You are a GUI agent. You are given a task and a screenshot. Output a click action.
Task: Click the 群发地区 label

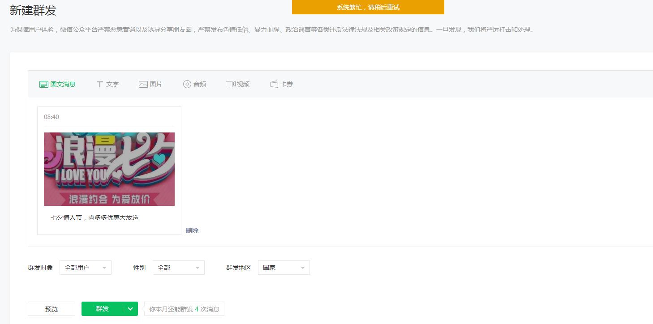pos(239,268)
